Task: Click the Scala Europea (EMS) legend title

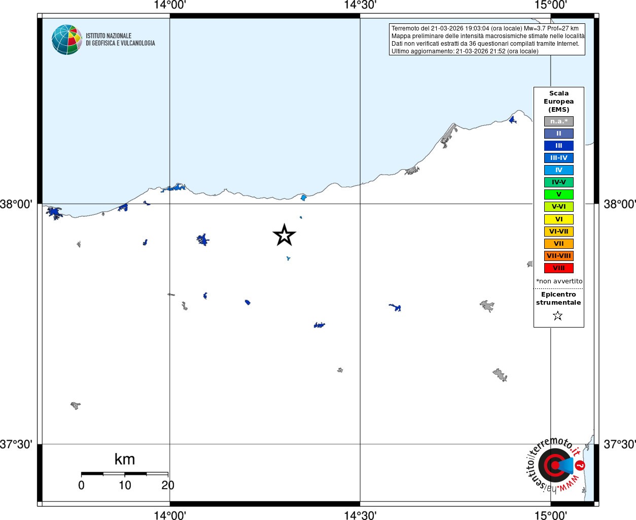Action: click(559, 102)
